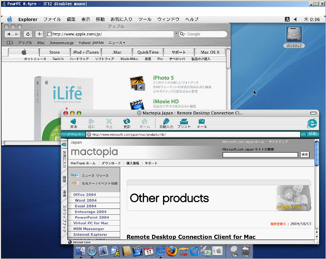Click the Explorer address field
Screen dimensions: 326x259
(x=193, y=134)
